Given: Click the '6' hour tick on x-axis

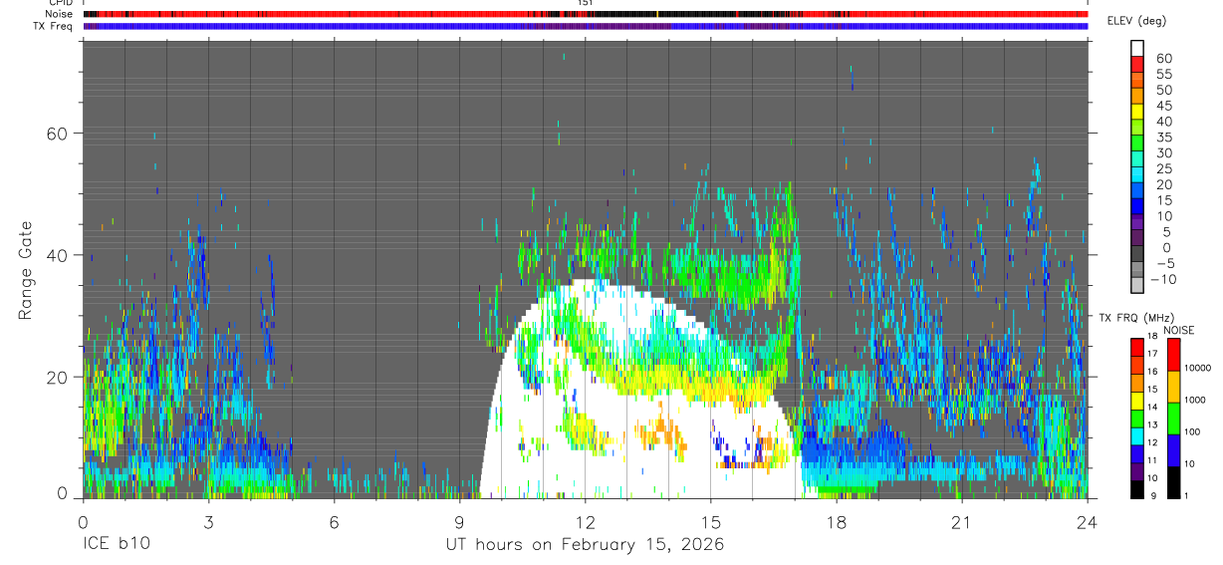Looking at the screenshot, I should pyautogui.click(x=334, y=522).
